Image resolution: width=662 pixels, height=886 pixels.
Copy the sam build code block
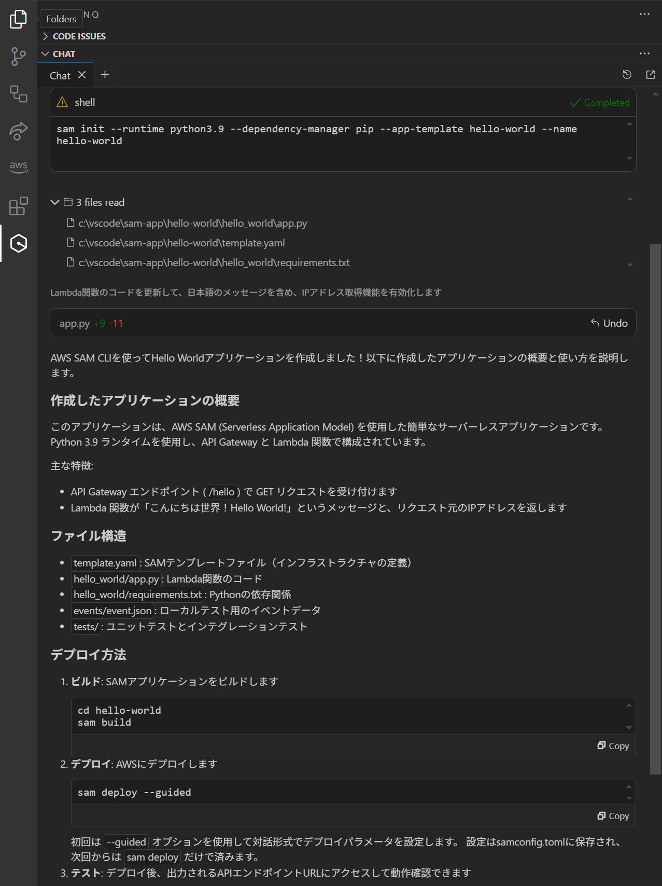tap(613, 746)
